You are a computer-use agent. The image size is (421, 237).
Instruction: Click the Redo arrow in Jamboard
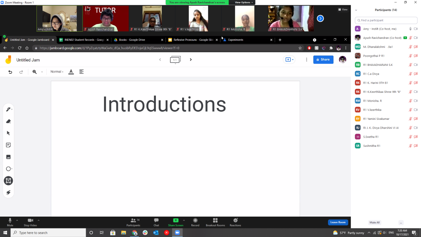pos(21,72)
